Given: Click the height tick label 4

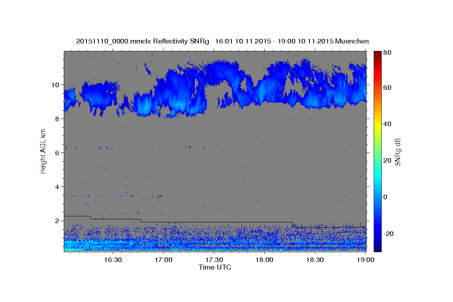Looking at the screenshot, I should 57,186.
